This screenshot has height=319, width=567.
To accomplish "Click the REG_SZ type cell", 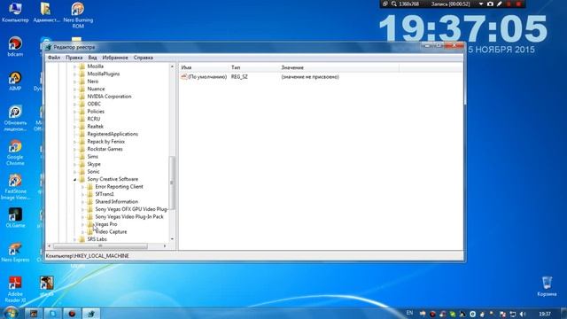I will (239, 77).
